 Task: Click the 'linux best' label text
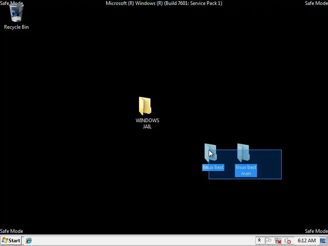[213, 167]
